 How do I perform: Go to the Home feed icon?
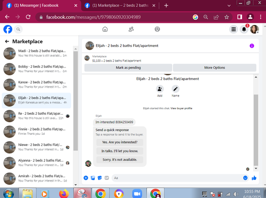(x=105, y=29)
